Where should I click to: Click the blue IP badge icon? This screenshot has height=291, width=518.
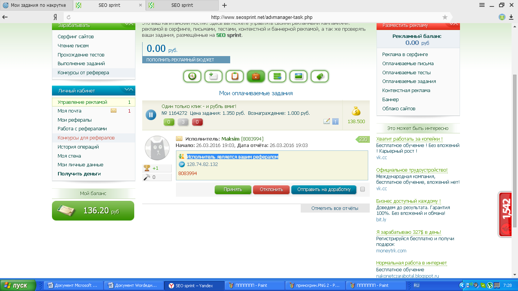click(182, 164)
